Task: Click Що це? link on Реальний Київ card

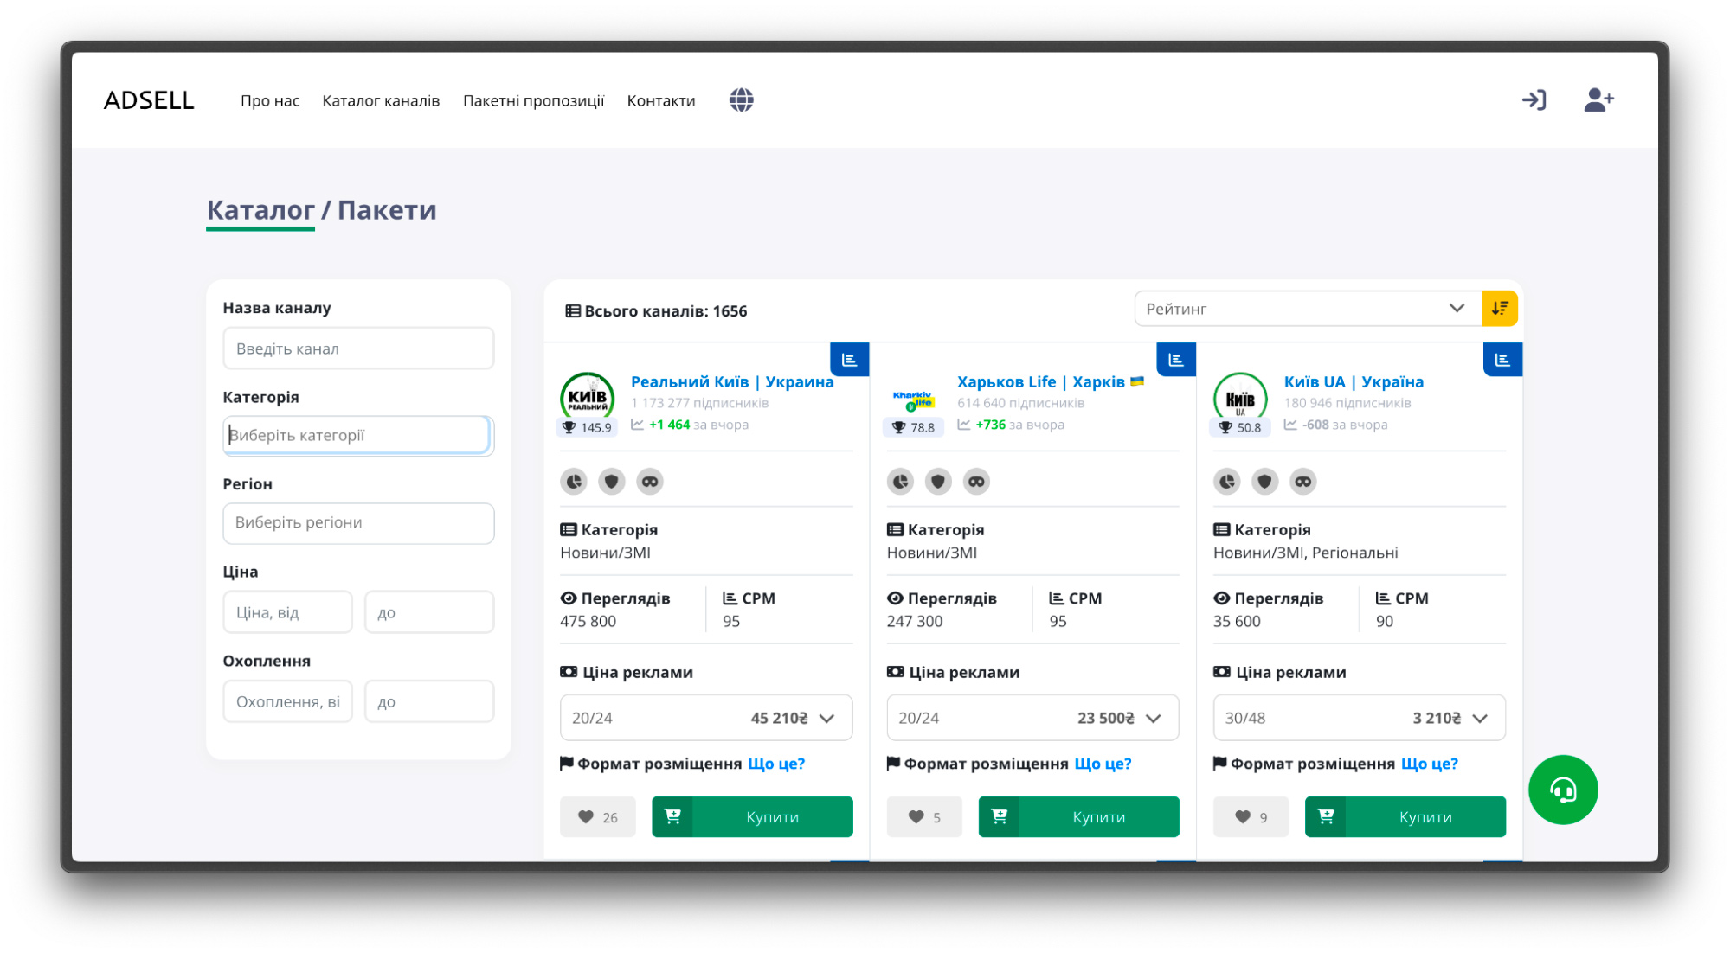Action: point(776,764)
